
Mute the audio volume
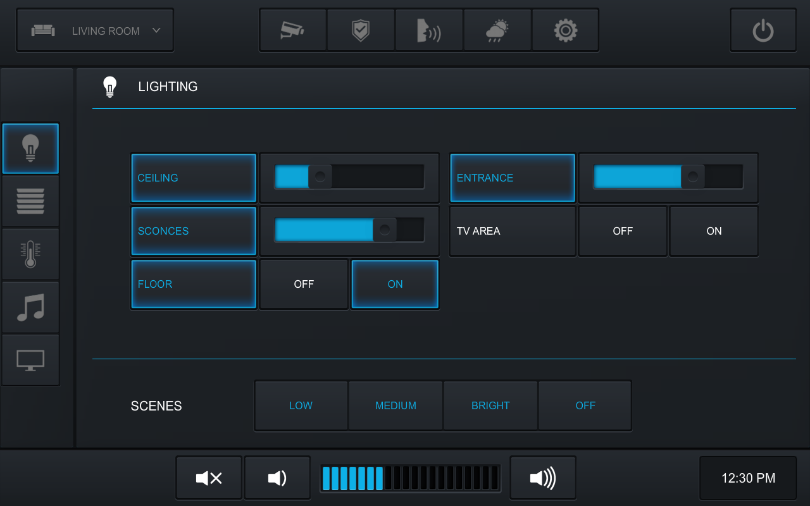209,478
